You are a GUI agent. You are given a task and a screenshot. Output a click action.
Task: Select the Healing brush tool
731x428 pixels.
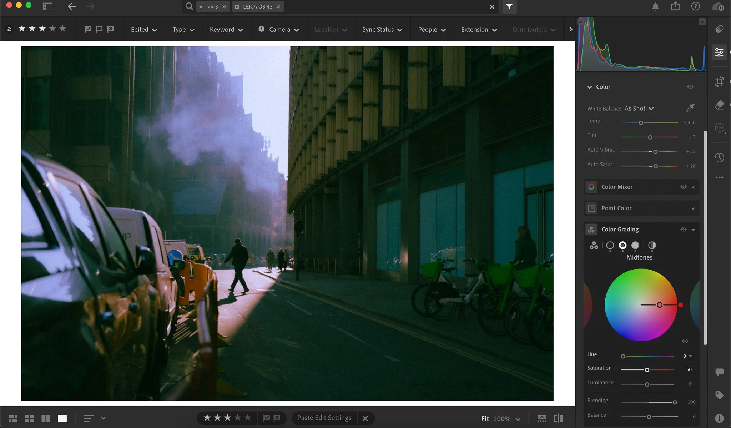pos(719,105)
